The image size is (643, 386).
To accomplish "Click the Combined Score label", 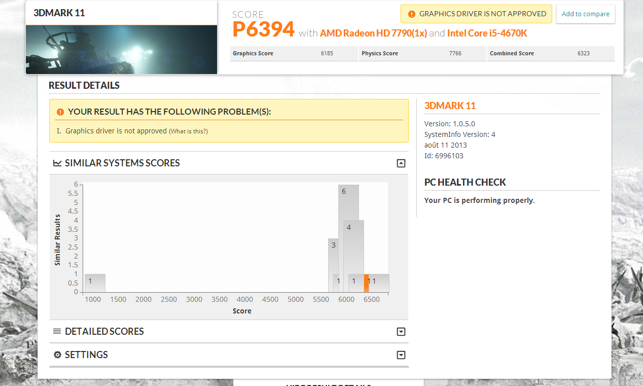I will pyautogui.click(x=512, y=53).
